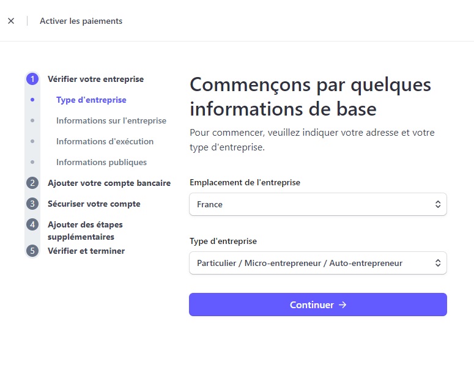Click the arrow icon on Continuer button
This screenshot has width=474, height=384.
(343, 305)
